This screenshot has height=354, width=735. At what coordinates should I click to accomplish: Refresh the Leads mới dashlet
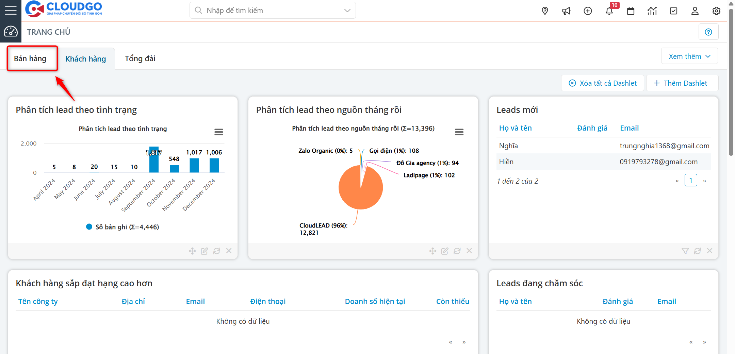(697, 251)
